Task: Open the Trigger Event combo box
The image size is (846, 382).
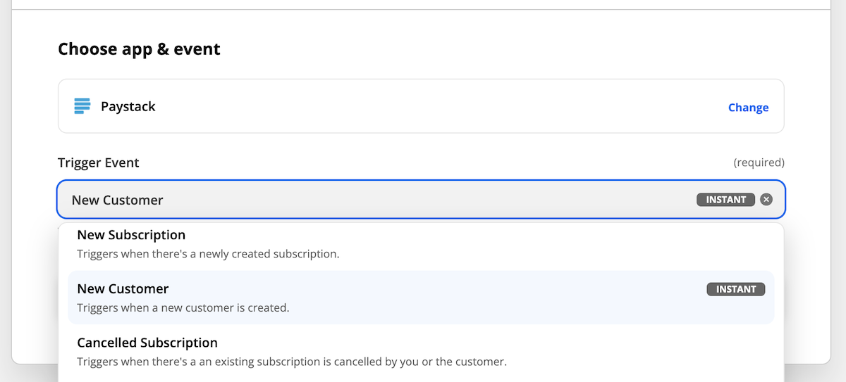Action: point(421,200)
